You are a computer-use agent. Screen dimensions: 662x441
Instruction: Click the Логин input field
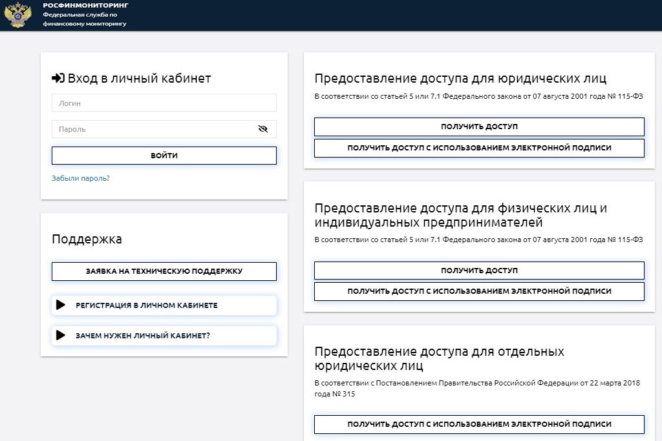tap(164, 103)
